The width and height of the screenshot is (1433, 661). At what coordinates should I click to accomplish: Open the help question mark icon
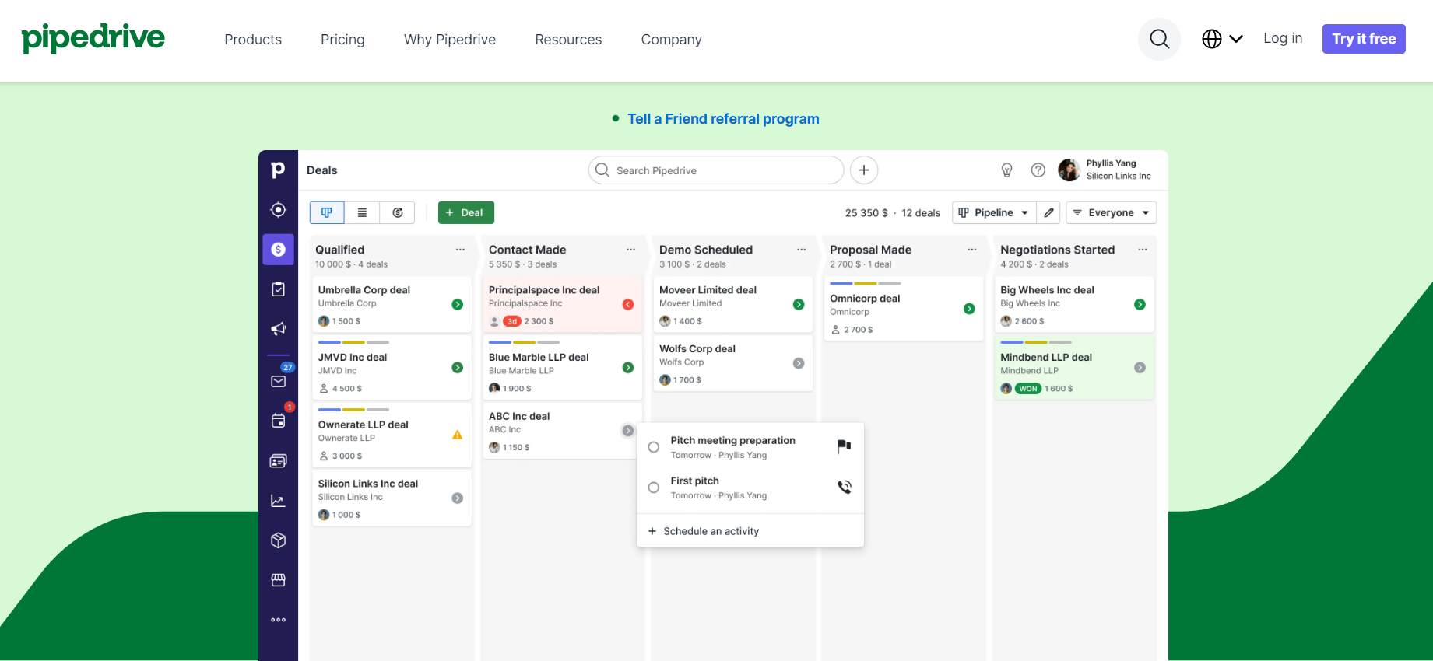[x=1038, y=170]
